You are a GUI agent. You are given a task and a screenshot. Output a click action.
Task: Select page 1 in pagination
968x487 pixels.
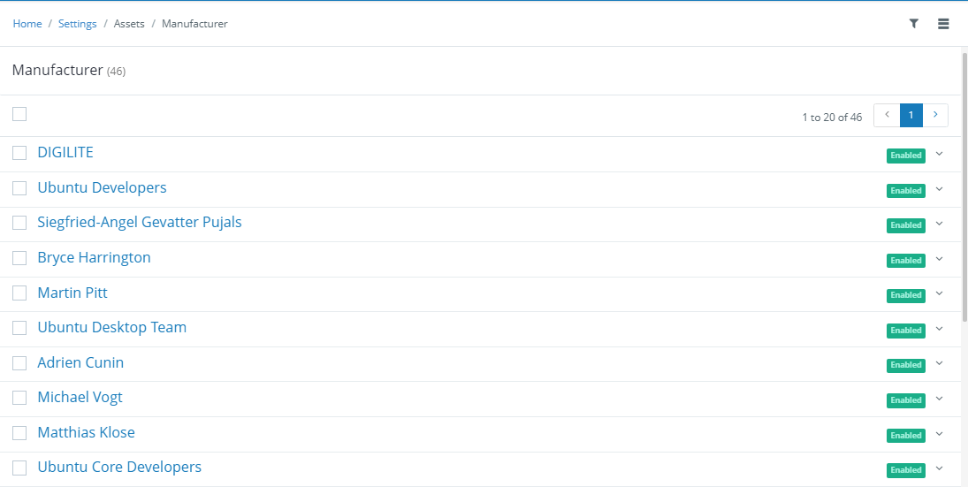[911, 115]
